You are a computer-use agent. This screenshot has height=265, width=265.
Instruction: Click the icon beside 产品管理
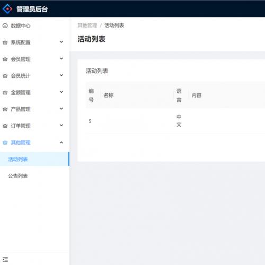5,109
